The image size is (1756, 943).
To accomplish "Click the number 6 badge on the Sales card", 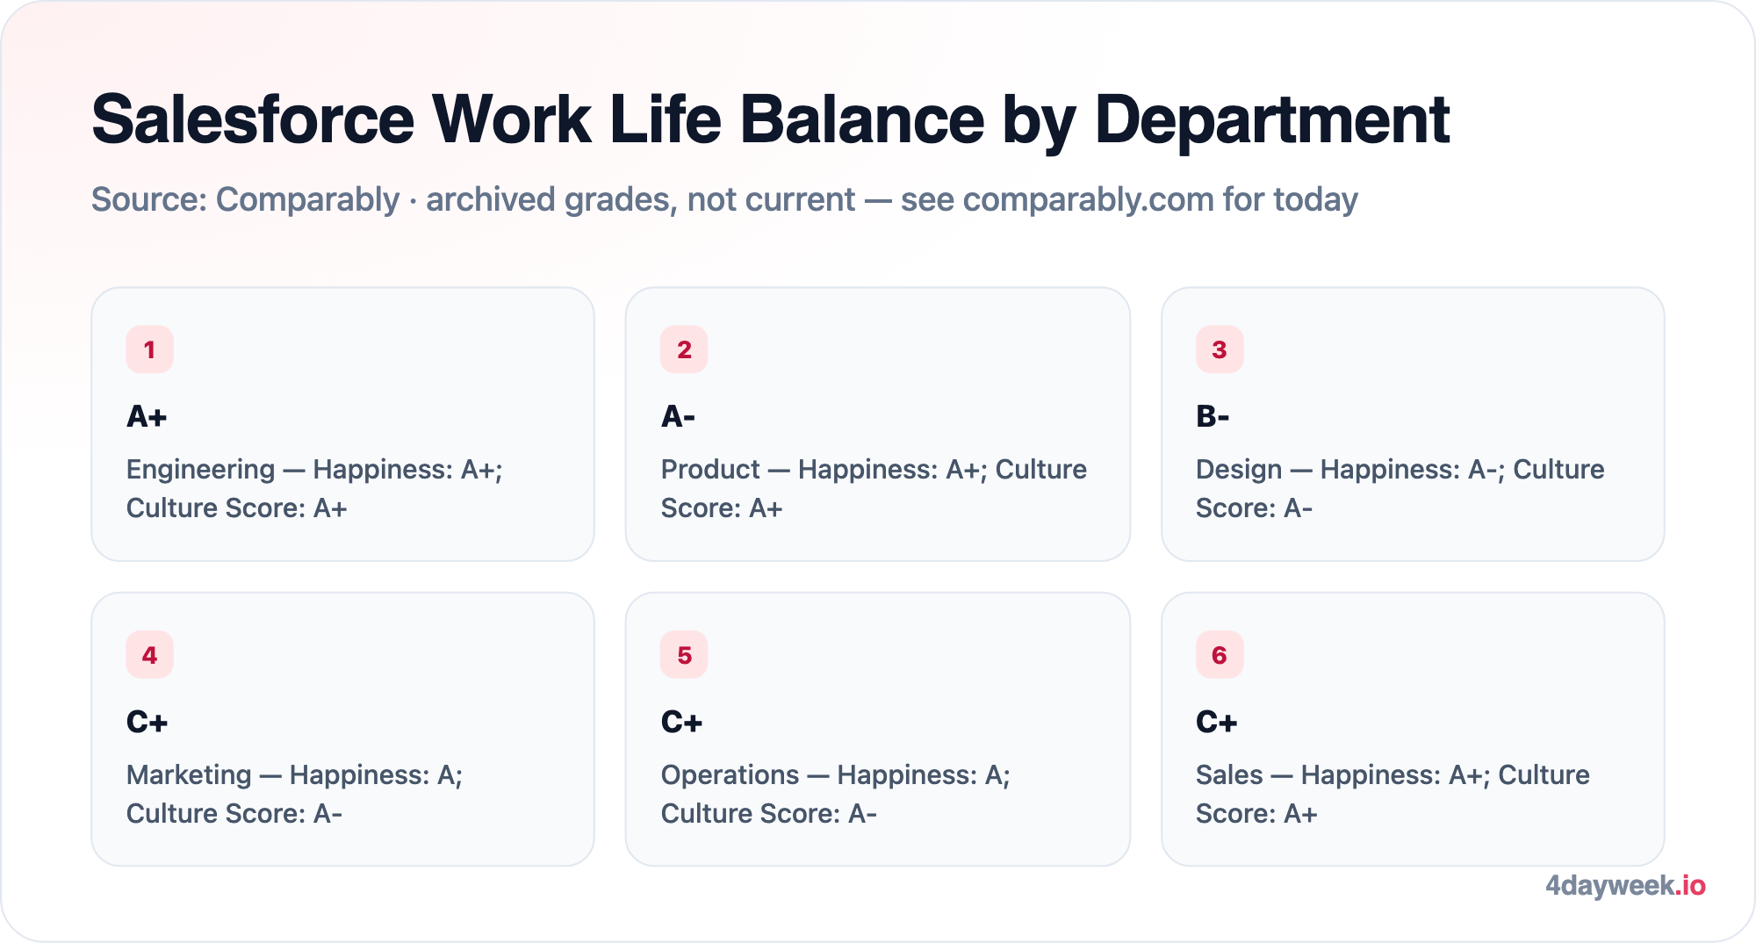I will tap(1220, 655).
